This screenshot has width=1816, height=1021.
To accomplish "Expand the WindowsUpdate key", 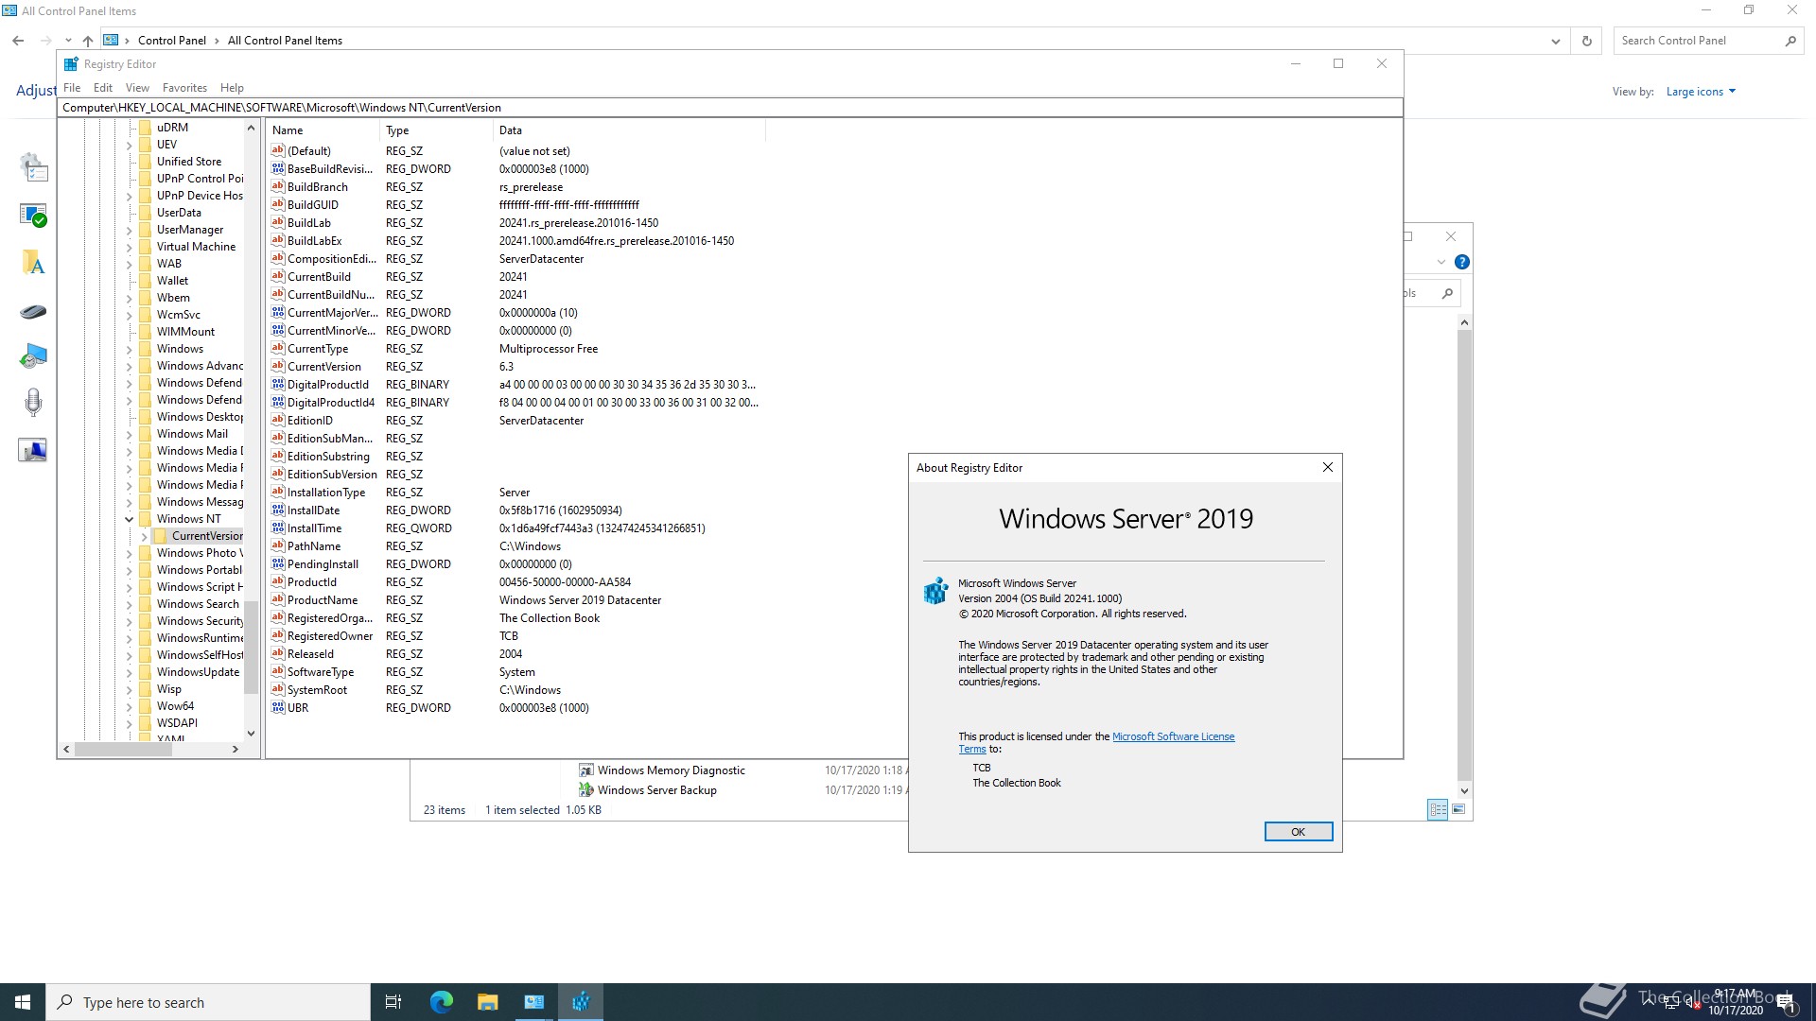I will 130,672.
